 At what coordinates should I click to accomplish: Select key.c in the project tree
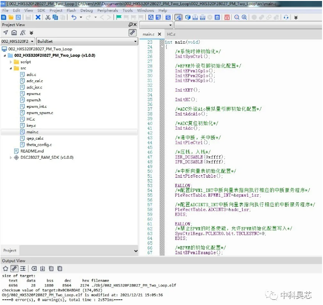(31, 126)
